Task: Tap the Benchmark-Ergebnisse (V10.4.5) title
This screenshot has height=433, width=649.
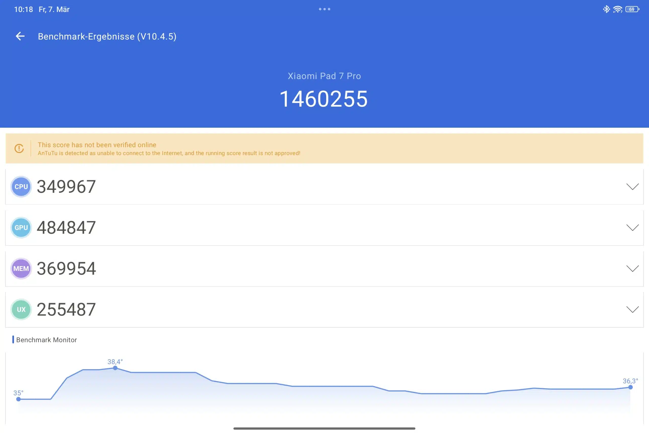Action: [107, 36]
